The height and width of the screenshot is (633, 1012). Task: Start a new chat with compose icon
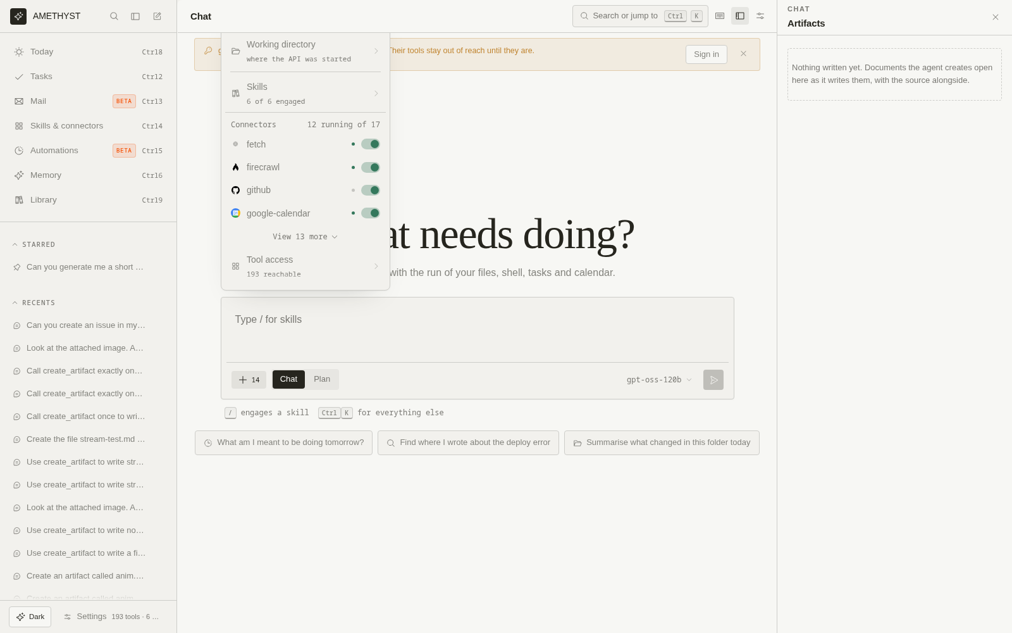pos(157,16)
